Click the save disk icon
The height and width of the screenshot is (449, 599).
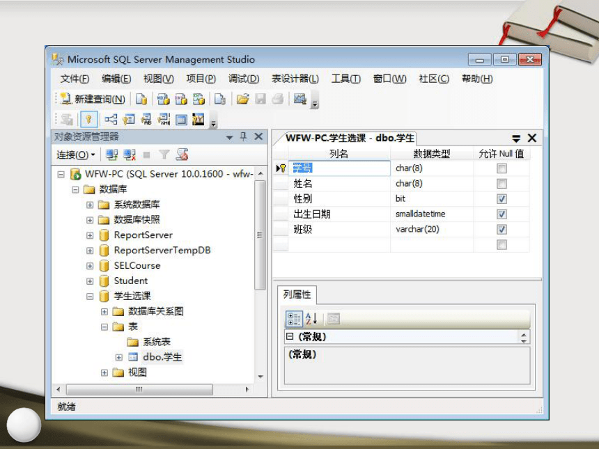tap(260, 100)
